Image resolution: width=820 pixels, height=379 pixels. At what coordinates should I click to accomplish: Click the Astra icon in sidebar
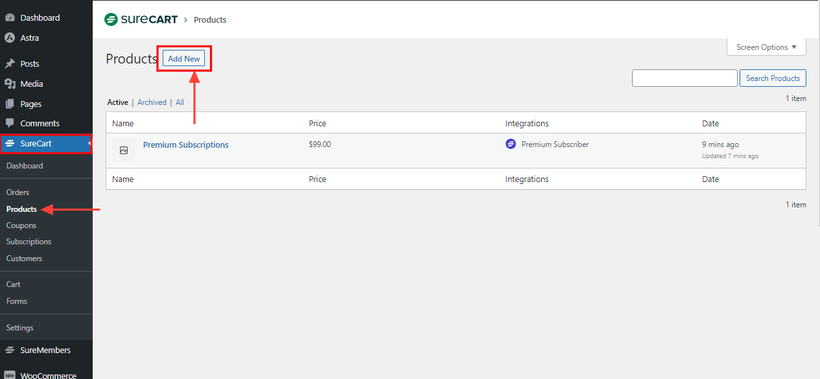[x=10, y=38]
